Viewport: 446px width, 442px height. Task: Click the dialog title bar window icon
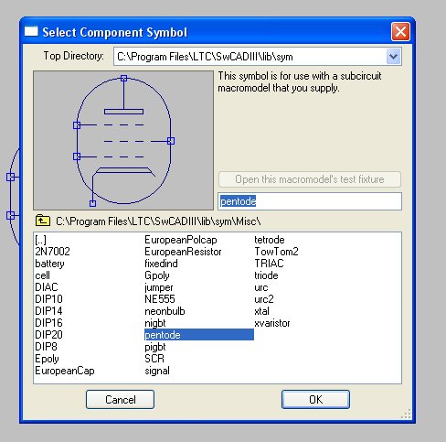[31, 31]
